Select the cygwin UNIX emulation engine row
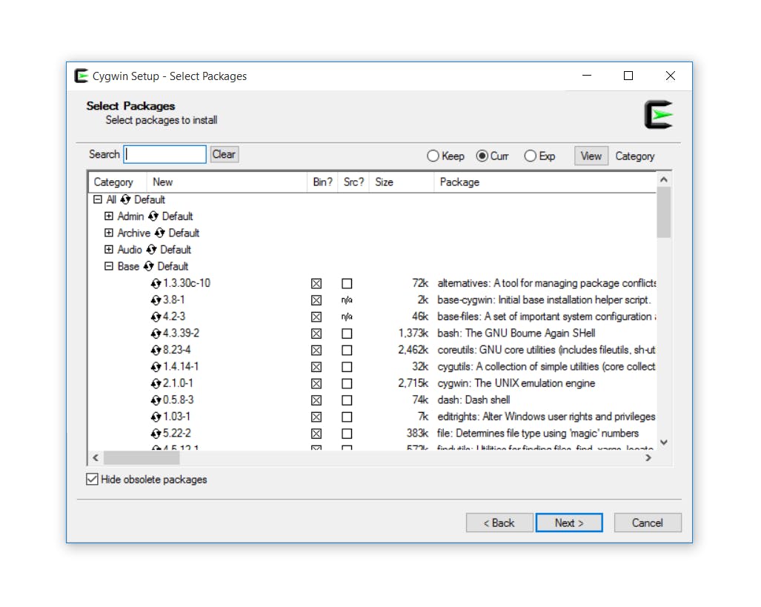This screenshot has height=607, width=761. (373, 384)
